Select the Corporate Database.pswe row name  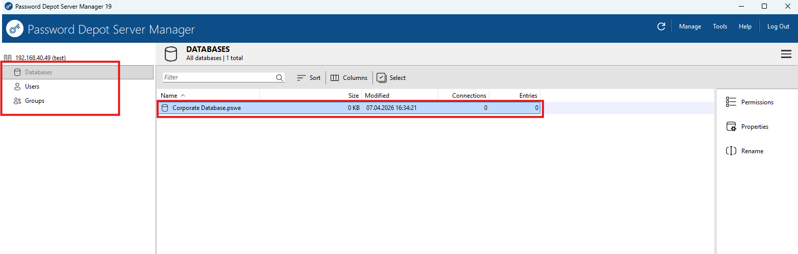tap(206, 108)
